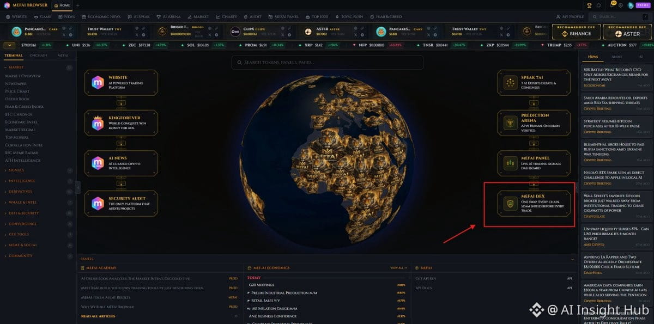654x324 pixels.
Task: Open the Prediction Arena card icon
Action: click(x=511, y=123)
